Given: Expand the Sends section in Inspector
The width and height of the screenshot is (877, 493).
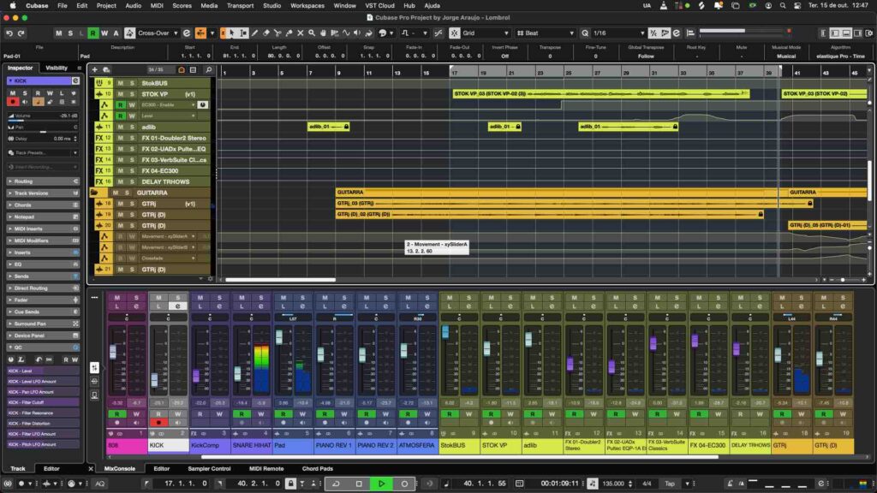Looking at the screenshot, I should pyautogui.click(x=43, y=276).
